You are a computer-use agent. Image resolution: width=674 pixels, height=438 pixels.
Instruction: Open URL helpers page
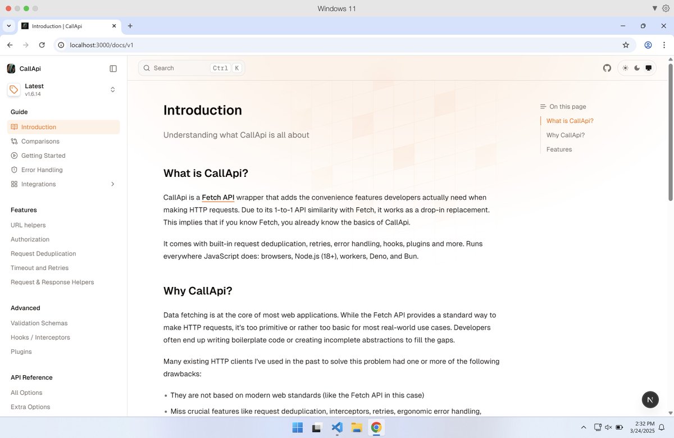click(28, 225)
